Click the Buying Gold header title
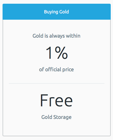Screen dimensions: 113x140 click(56, 12)
